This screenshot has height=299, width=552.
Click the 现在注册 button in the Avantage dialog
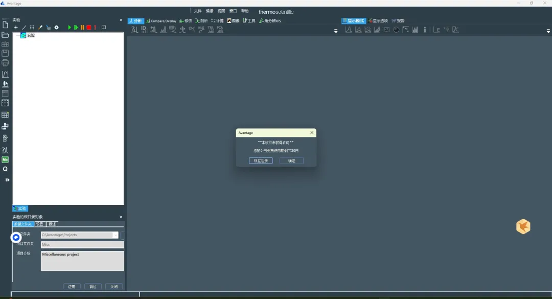click(x=261, y=160)
